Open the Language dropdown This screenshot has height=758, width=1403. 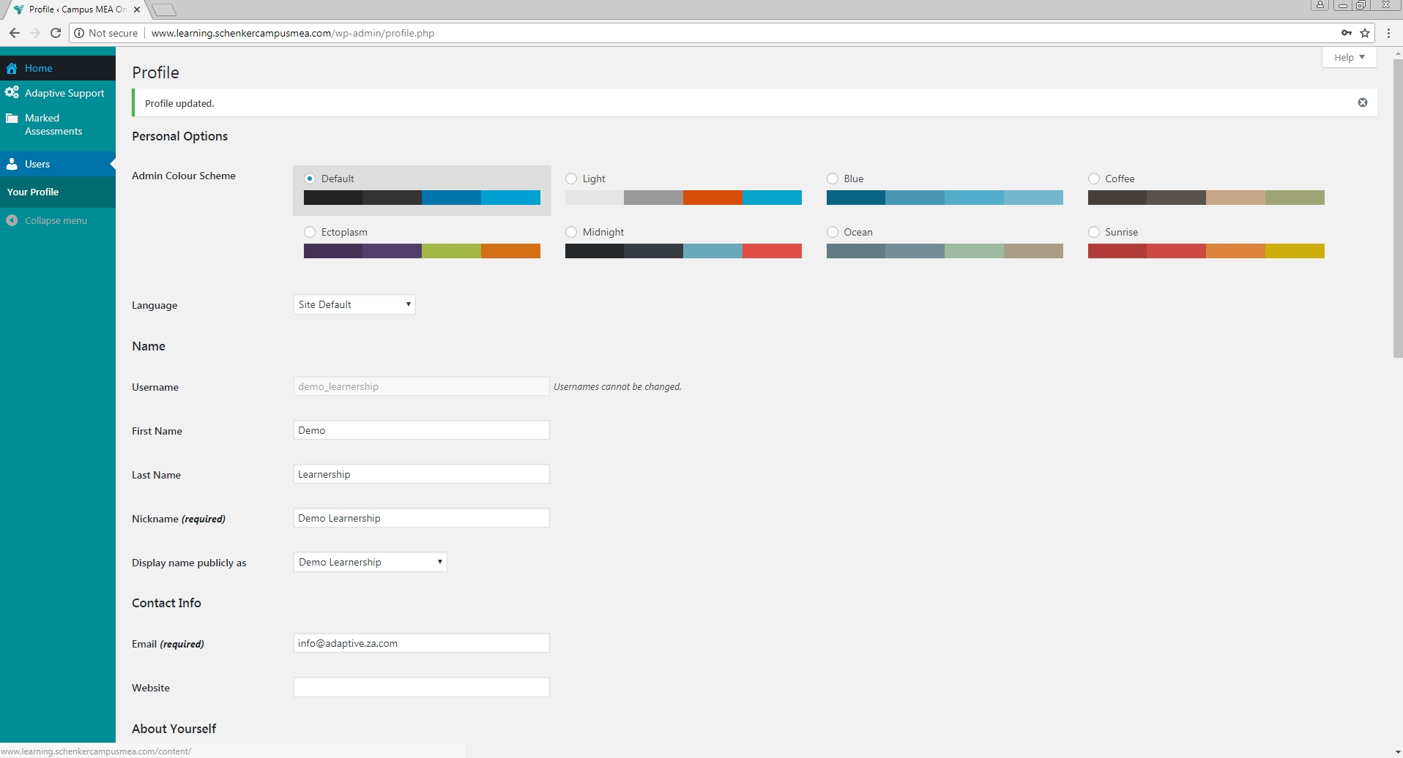[354, 304]
